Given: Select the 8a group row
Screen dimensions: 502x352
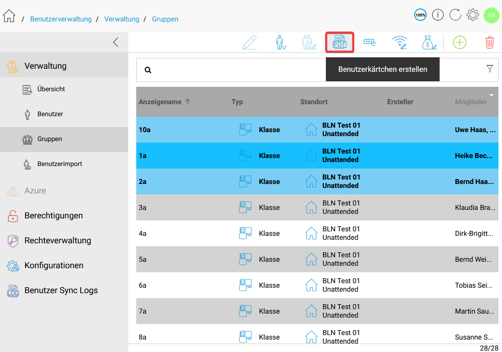Looking at the screenshot, I should click(x=317, y=334).
